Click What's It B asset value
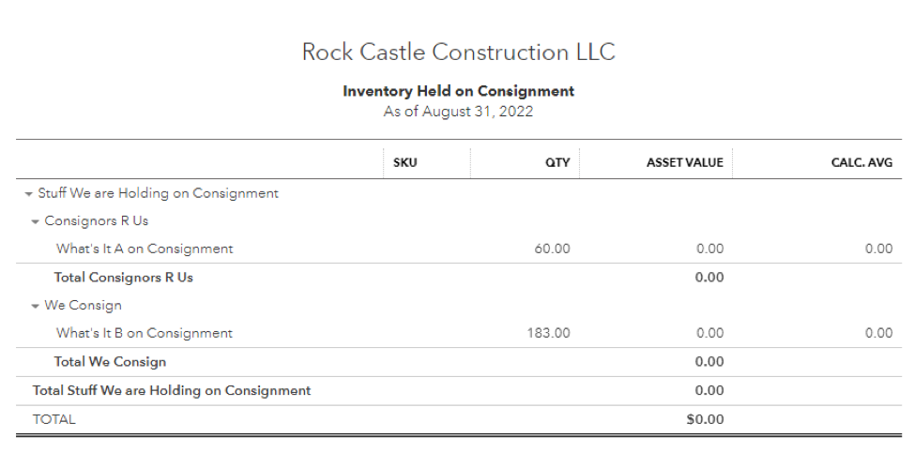 point(709,334)
